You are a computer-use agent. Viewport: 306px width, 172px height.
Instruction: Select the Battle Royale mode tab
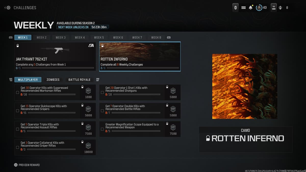coord(79,80)
